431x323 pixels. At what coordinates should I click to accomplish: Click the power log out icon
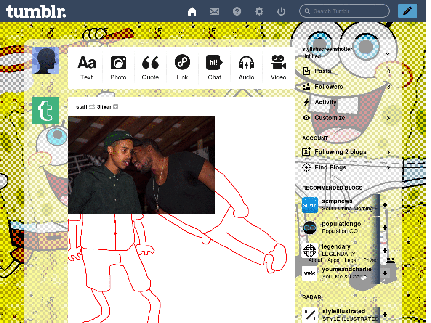pyautogui.click(x=281, y=11)
